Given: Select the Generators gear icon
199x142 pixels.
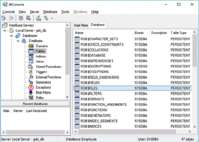Looking at the screenshot, I should [x=31, y=82].
